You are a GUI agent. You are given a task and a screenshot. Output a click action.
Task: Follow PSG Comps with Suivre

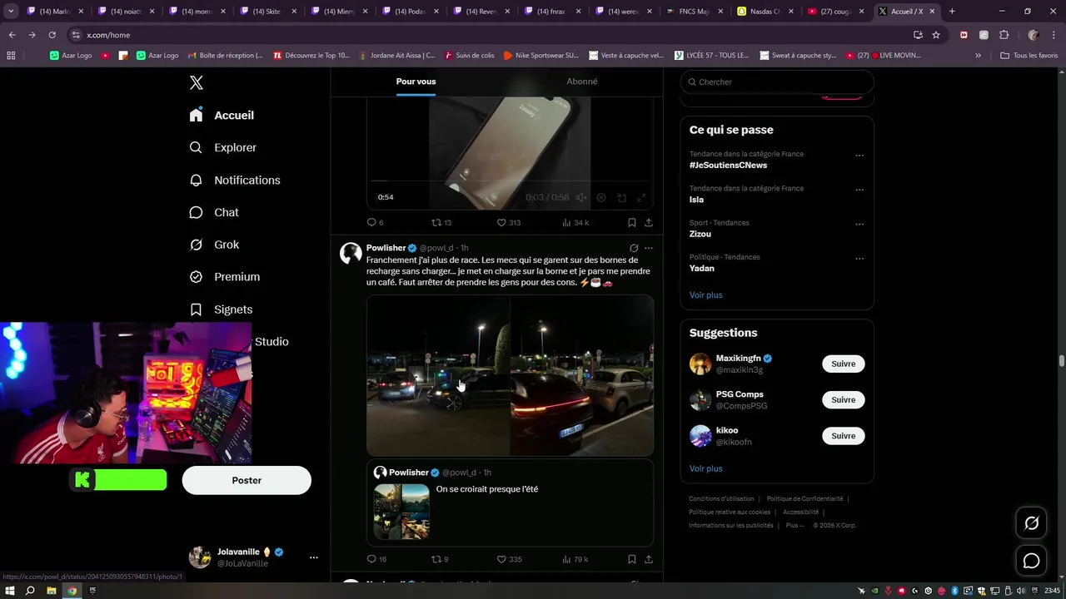point(843,399)
